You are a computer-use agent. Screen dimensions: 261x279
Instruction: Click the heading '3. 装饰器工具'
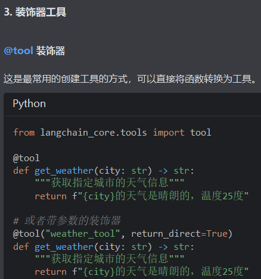click(x=35, y=12)
